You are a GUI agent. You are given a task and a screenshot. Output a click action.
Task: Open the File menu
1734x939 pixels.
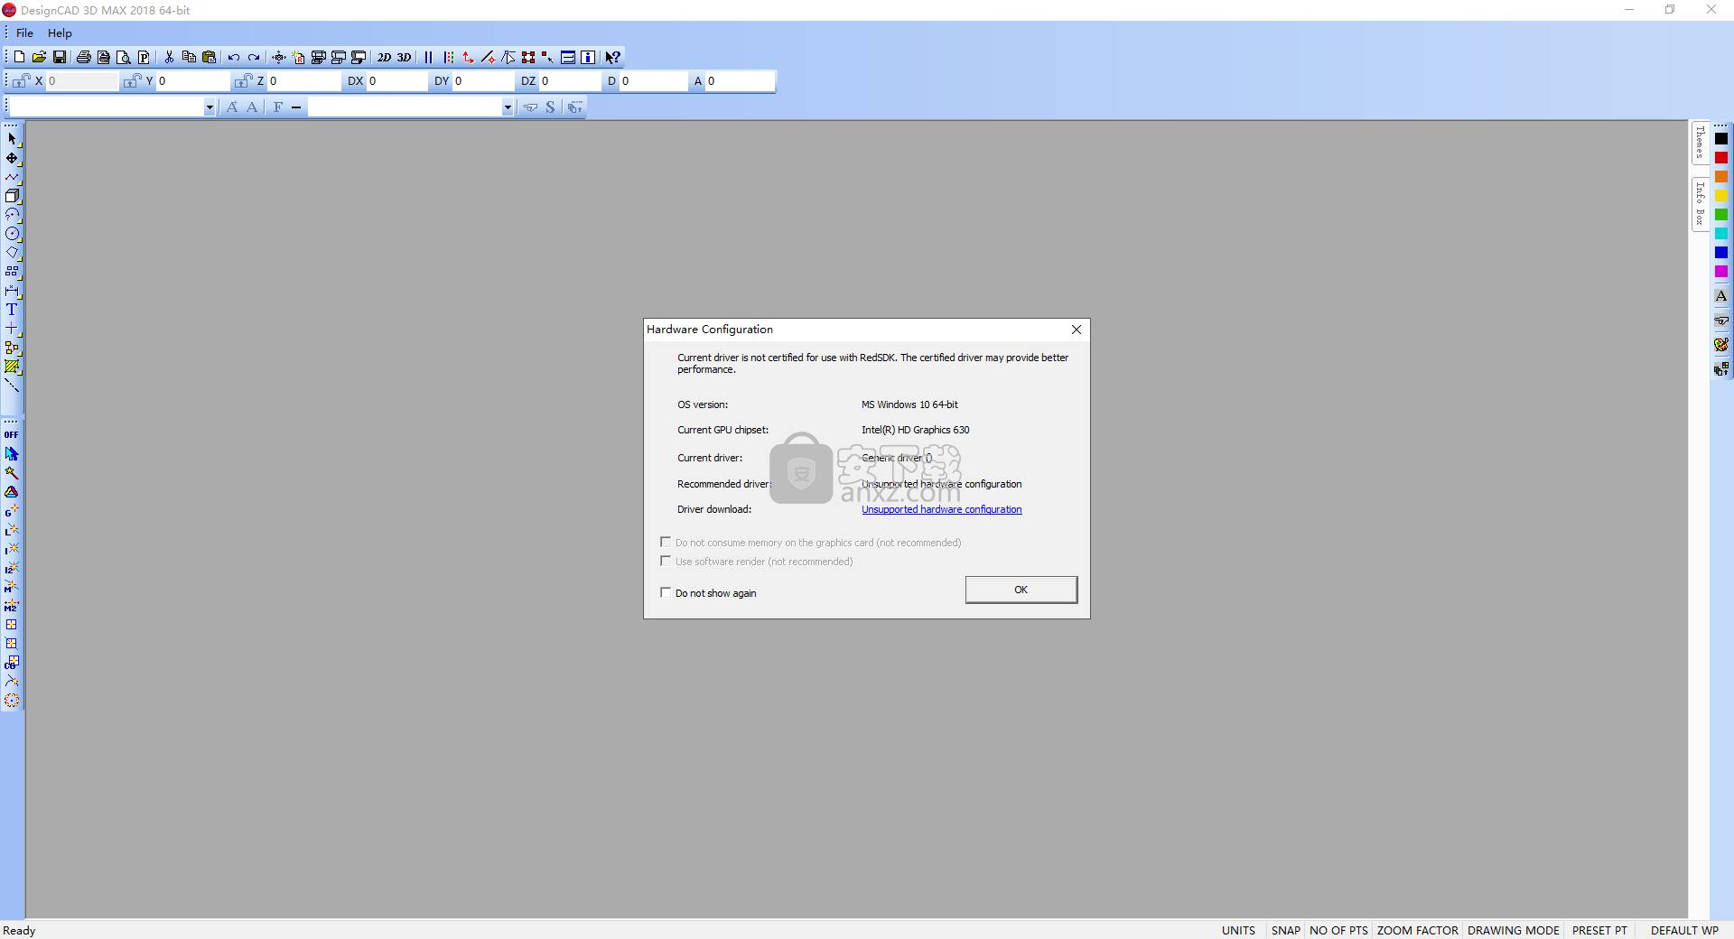tap(24, 33)
